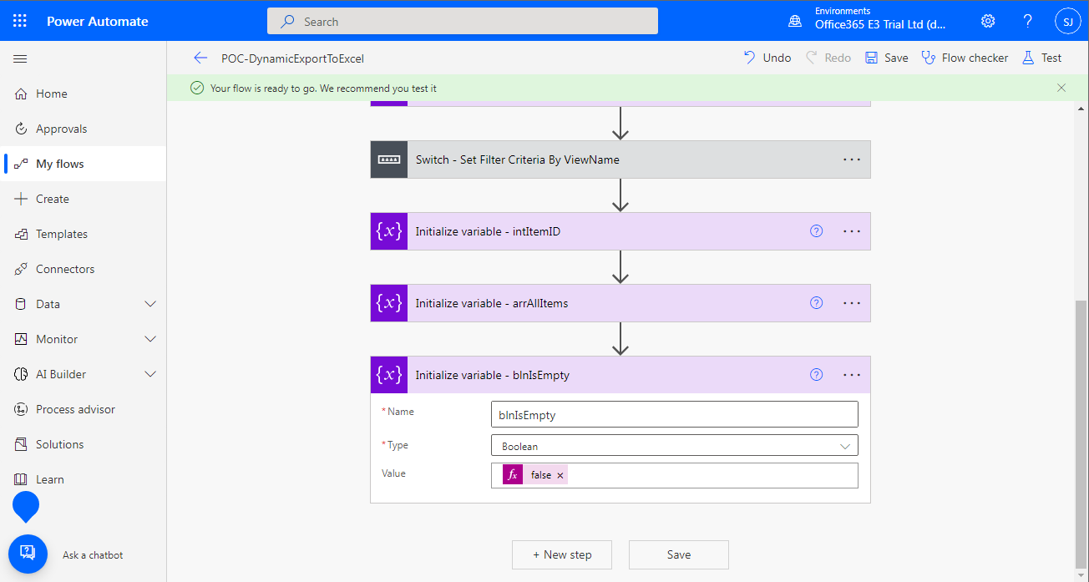
Task: Go to Home in sidebar
Action: point(84,94)
